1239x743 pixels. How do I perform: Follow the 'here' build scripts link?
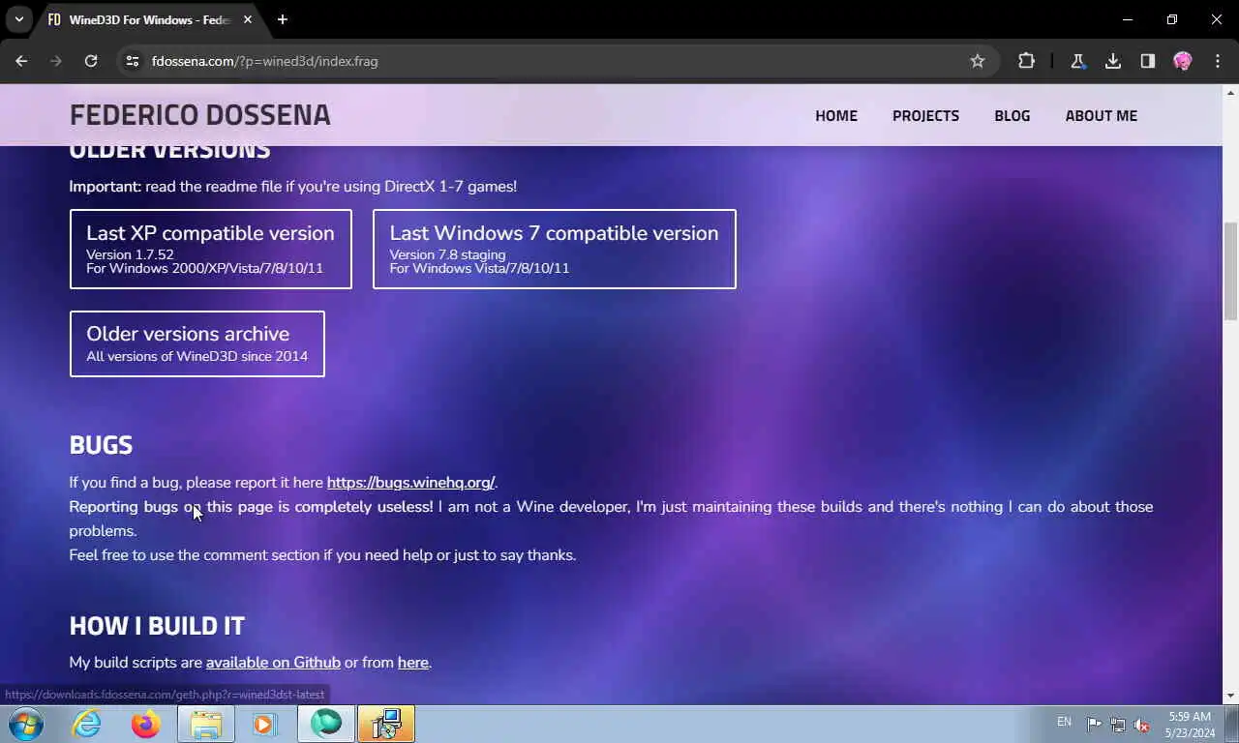pos(412,663)
